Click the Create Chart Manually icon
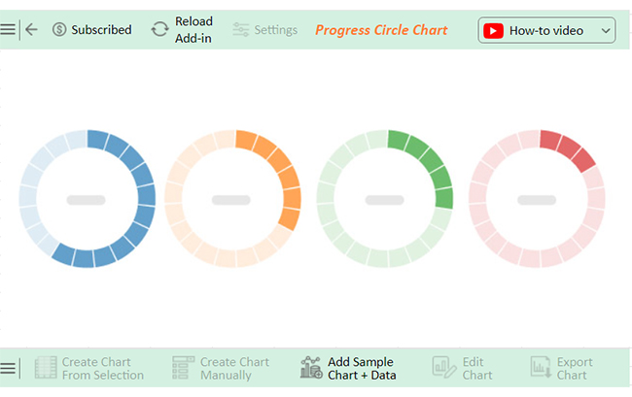The image size is (632, 397). (183, 368)
